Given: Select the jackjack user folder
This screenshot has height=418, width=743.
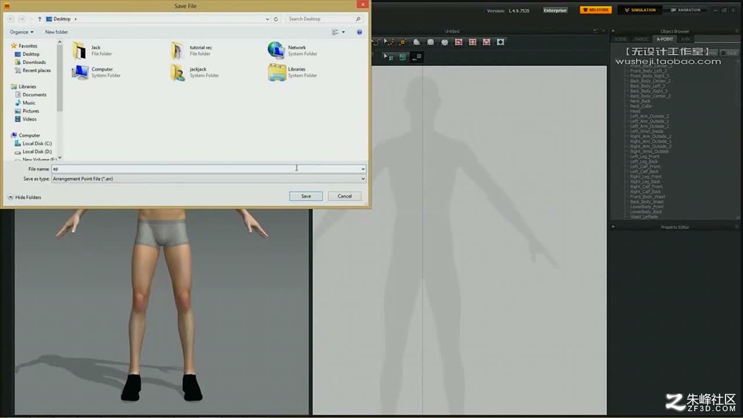Looking at the screenshot, I should (x=195, y=72).
